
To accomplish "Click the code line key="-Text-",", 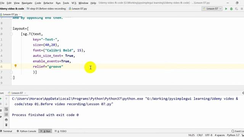I will click(46, 40).
